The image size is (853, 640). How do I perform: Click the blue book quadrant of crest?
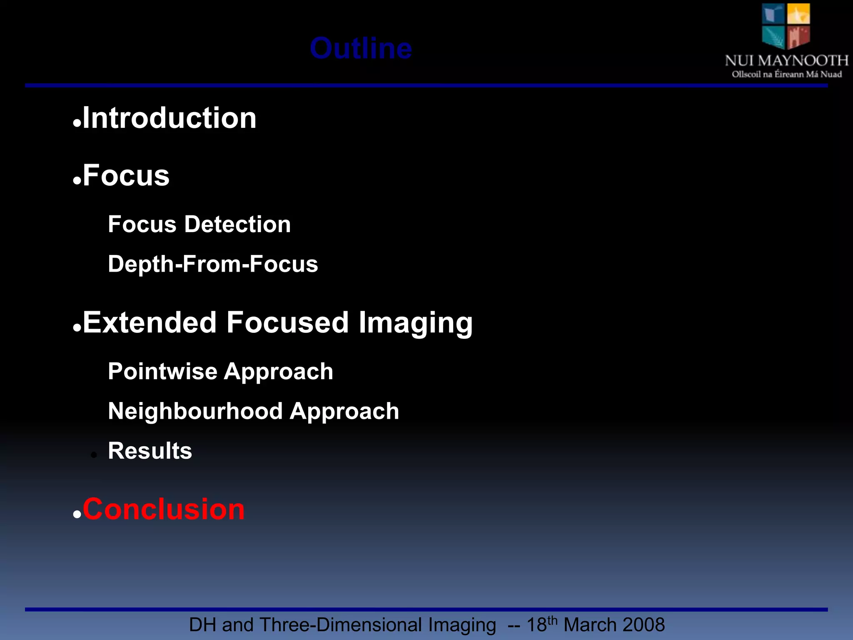coord(773,14)
